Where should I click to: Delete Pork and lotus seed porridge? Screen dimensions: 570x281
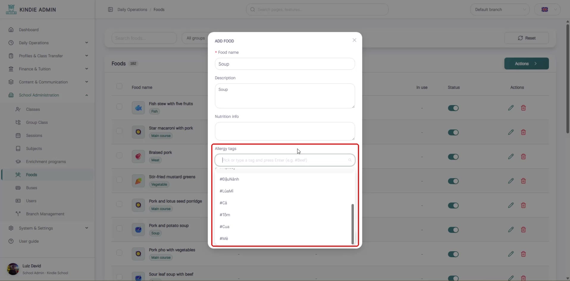(523, 205)
